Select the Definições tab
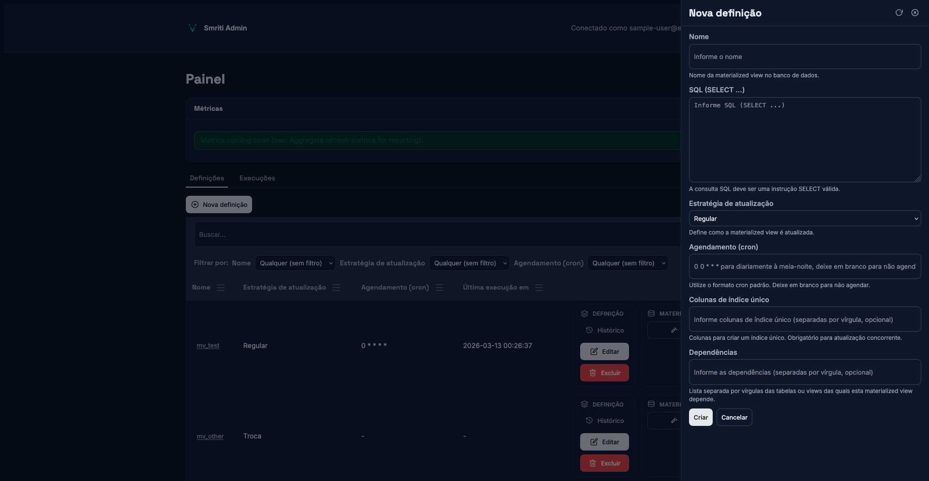929x481 pixels. coord(207,178)
